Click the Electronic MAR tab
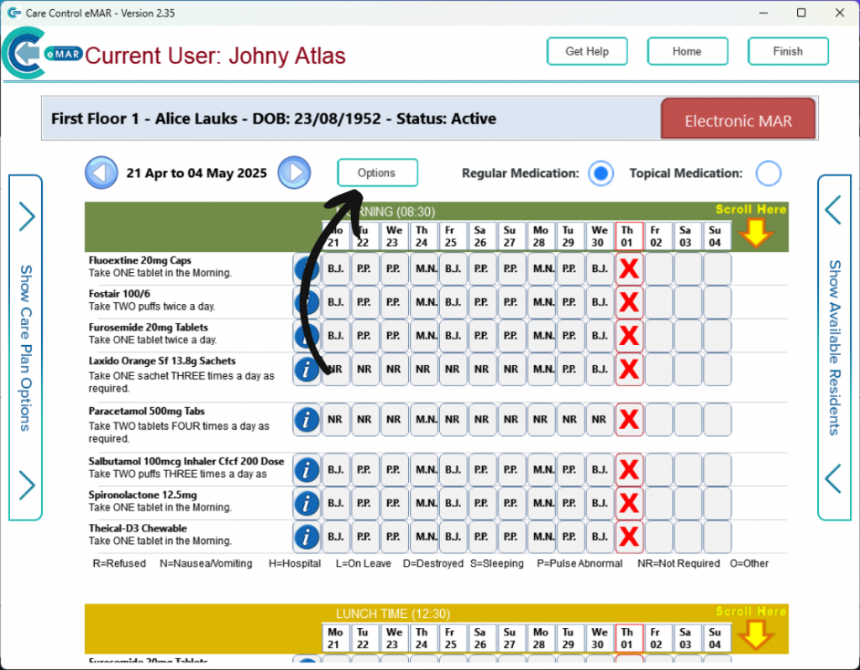This screenshot has height=670, width=860. pos(737,119)
